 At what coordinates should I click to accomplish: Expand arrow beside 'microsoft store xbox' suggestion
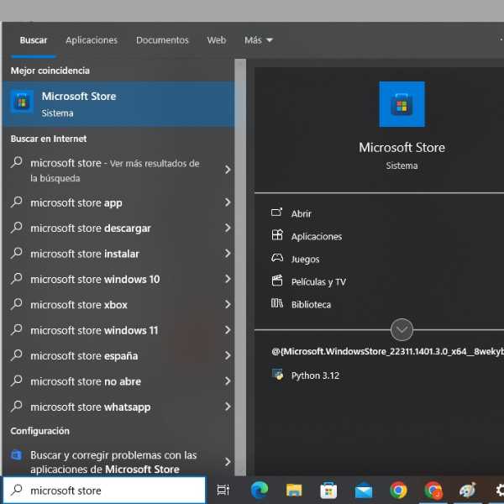point(228,305)
